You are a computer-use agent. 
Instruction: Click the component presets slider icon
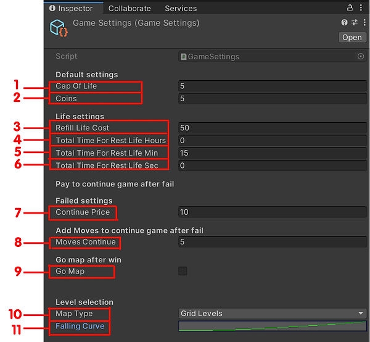tap(354, 22)
